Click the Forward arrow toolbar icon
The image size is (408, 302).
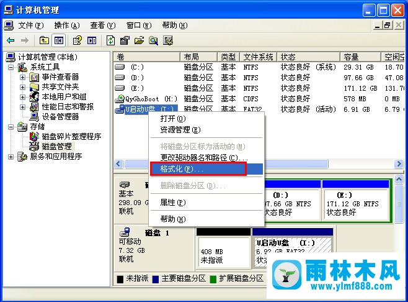click(x=25, y=40)
